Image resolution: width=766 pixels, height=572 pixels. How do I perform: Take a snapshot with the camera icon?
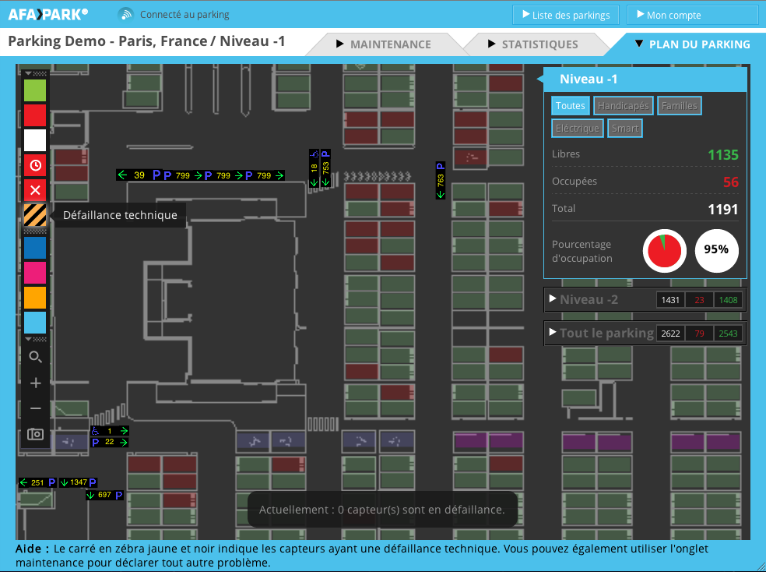(35, 434)
